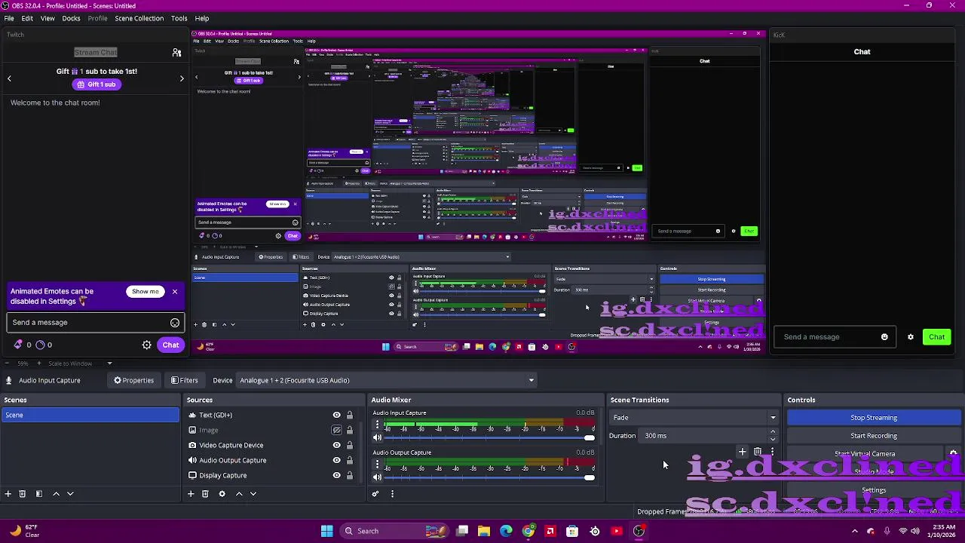Open Twitch chat settings gear
This screenshot has width=965, height=543.
pyautogui.click(x=147, y=345)
